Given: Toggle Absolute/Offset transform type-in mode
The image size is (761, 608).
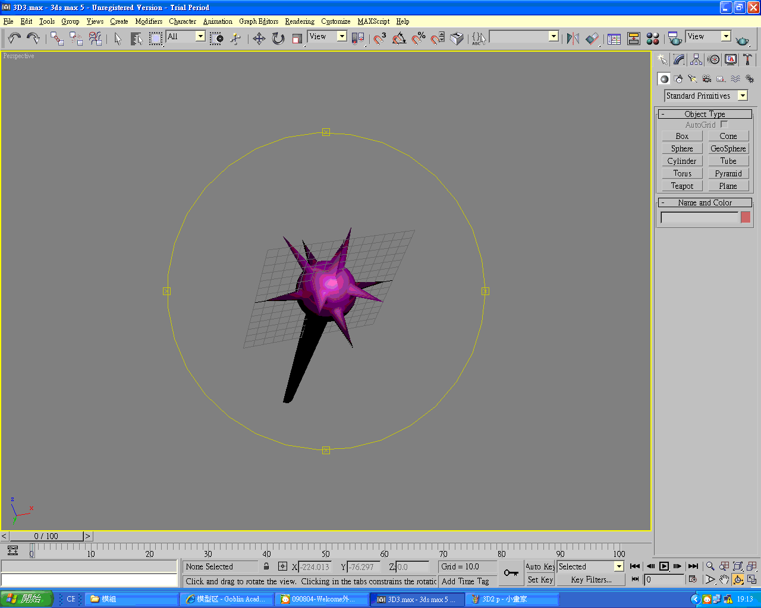Looking at the screenshot, I should point(282,566).
